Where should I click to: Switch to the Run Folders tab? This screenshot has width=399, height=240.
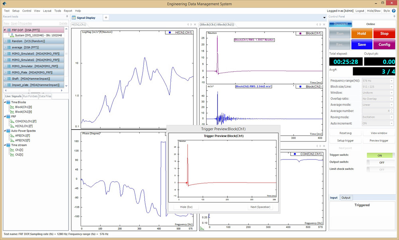coord(30,96)
